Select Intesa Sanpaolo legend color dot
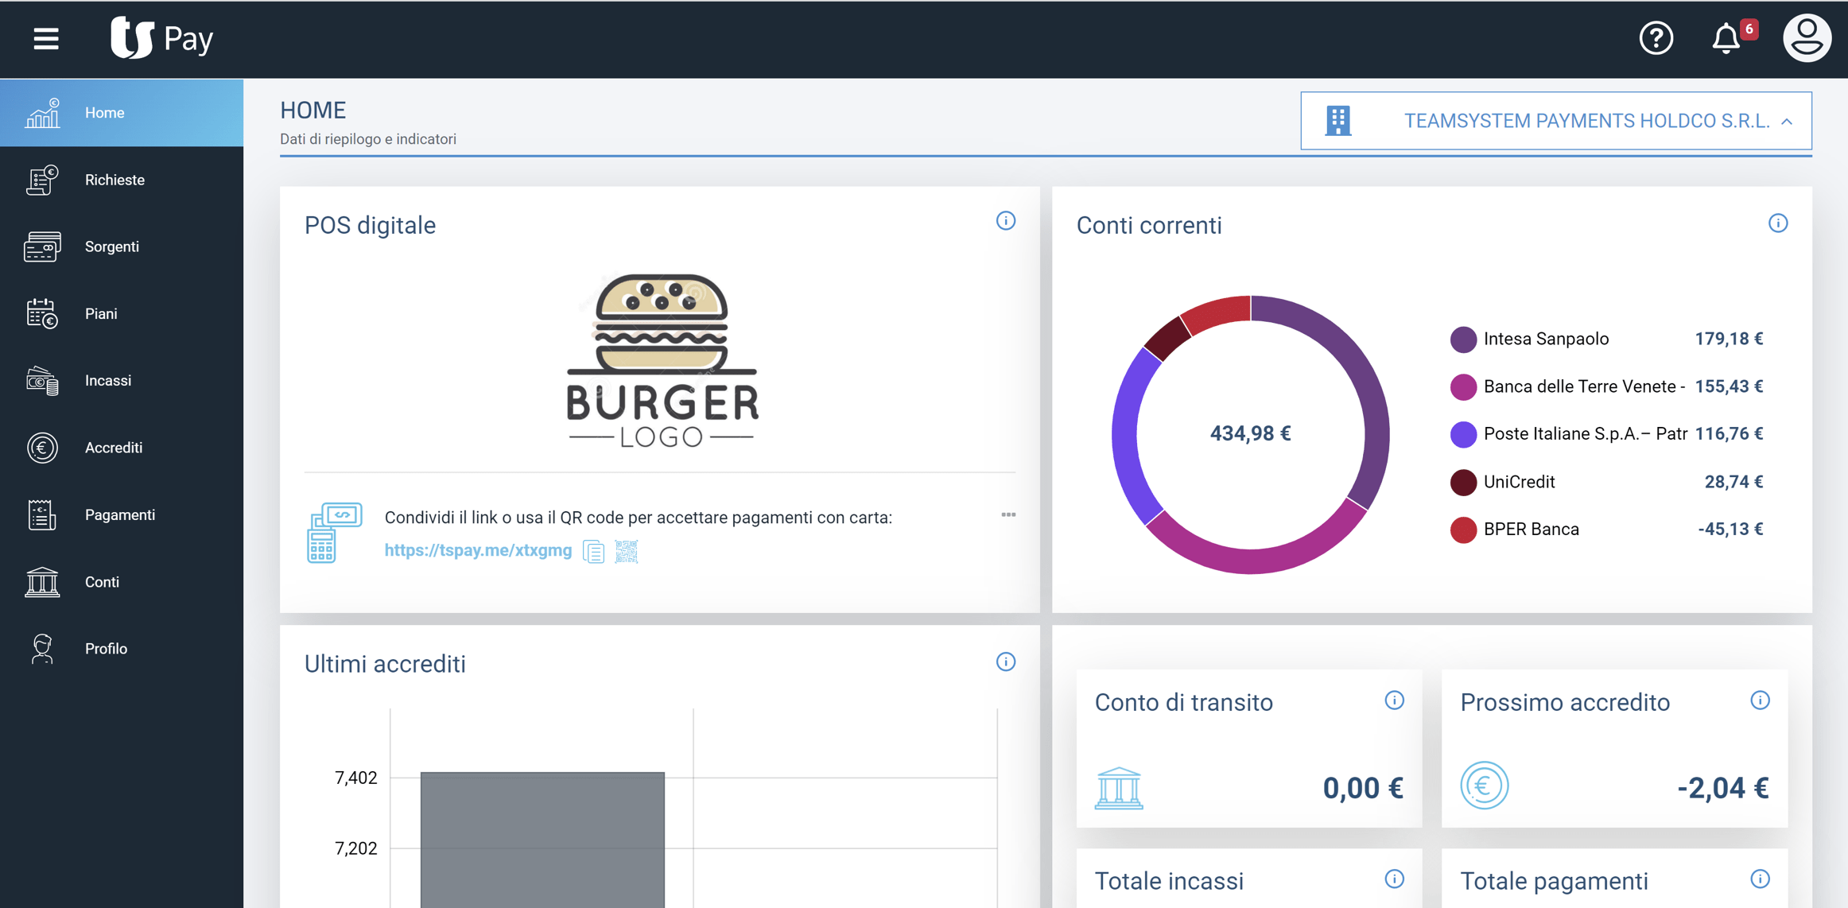Image resolution: width=1848 pixels, height=908 pixels. pos(1463,340)
